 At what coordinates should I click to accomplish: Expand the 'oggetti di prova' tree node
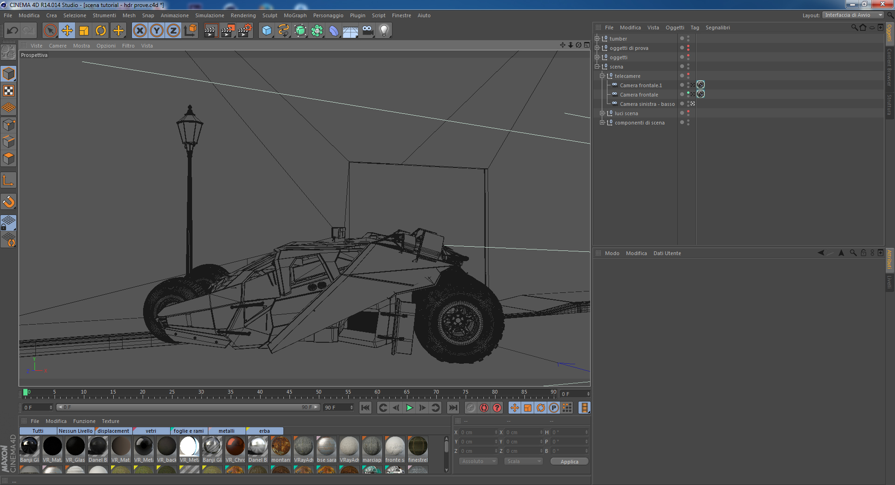pyautogui.click(x=597, y=48)
